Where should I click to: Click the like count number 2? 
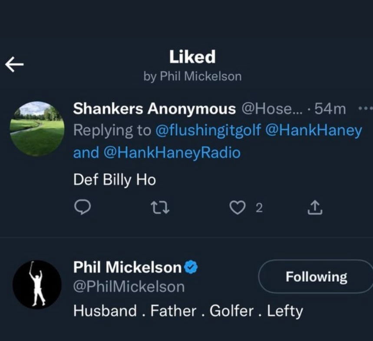coord(259,209)
